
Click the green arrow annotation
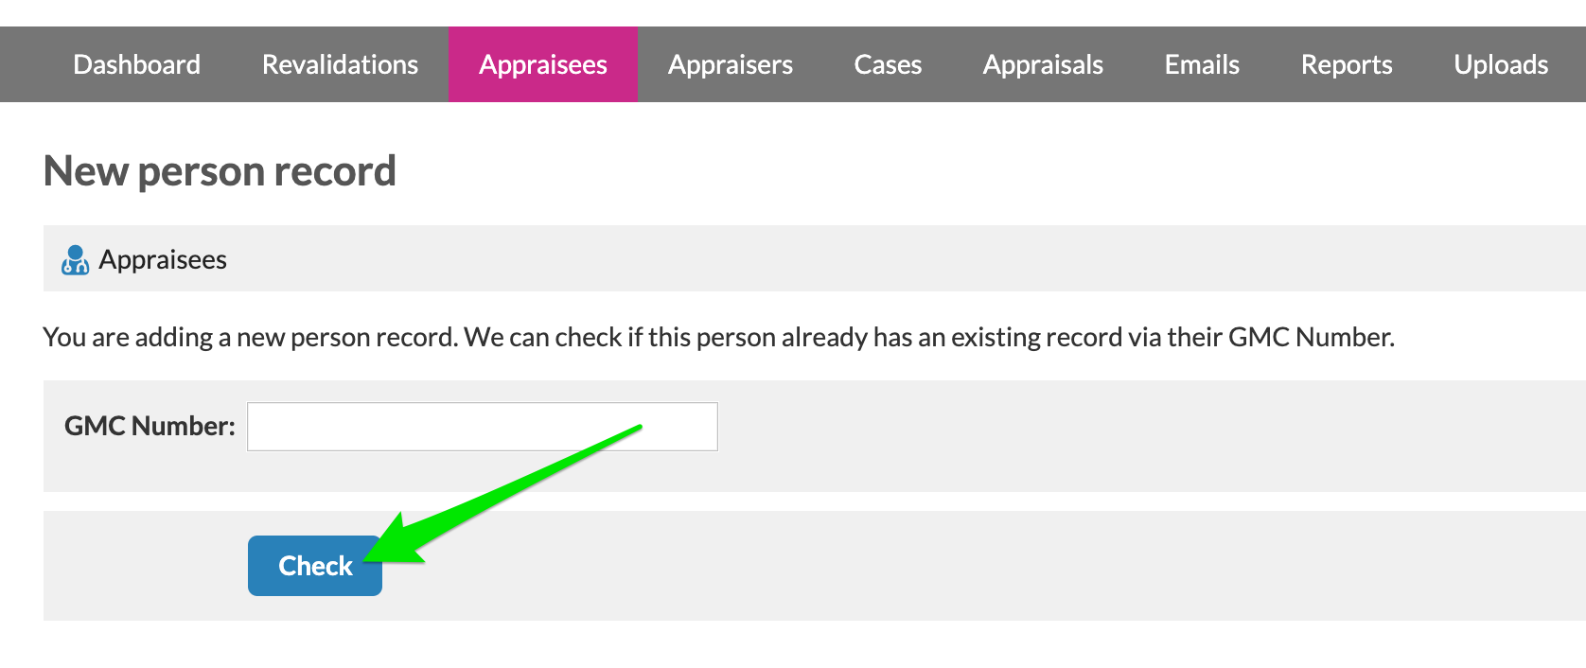click(x=502, y=493)
